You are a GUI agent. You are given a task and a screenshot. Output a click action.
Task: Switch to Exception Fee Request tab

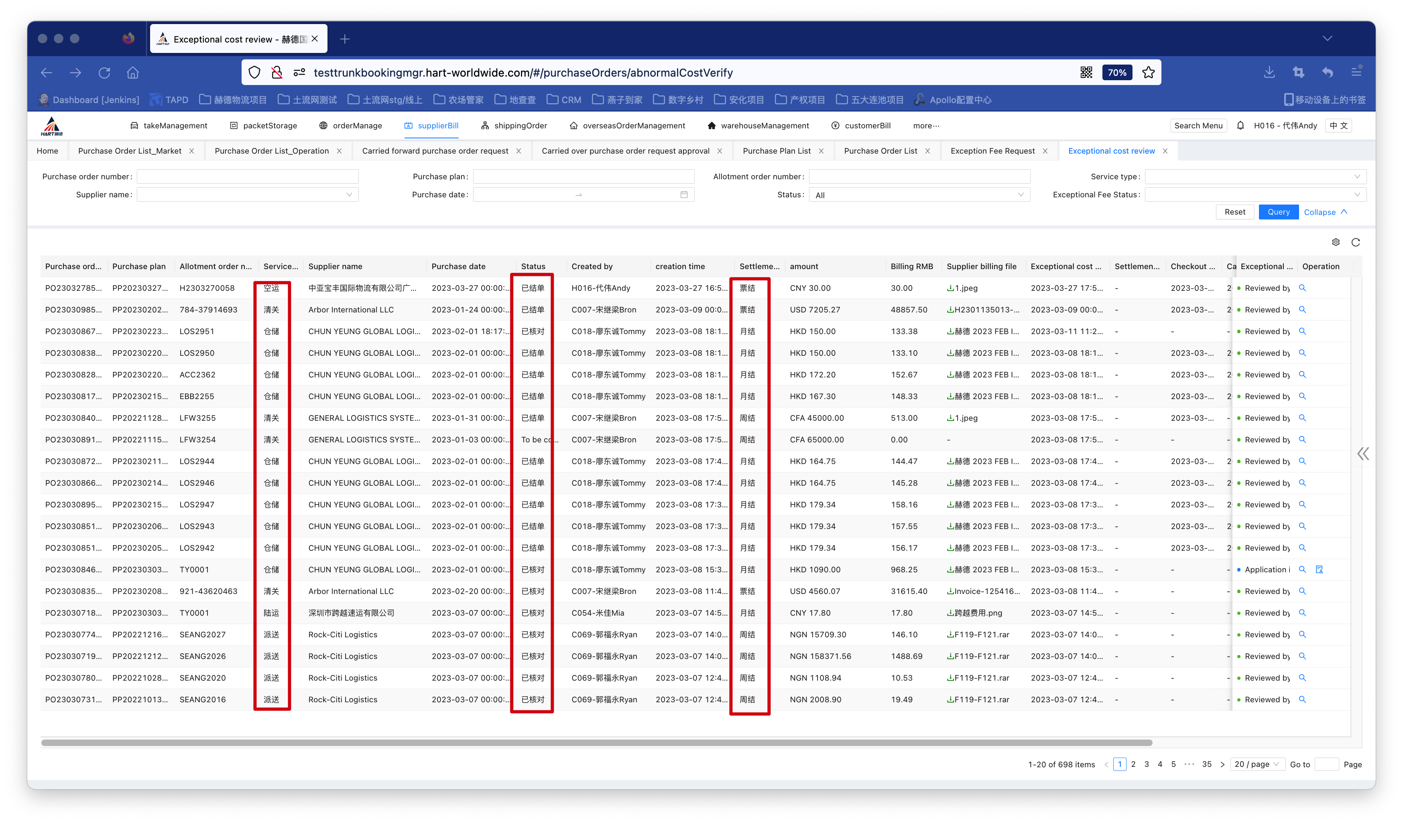pyautogui.click(x=992, y=151)
